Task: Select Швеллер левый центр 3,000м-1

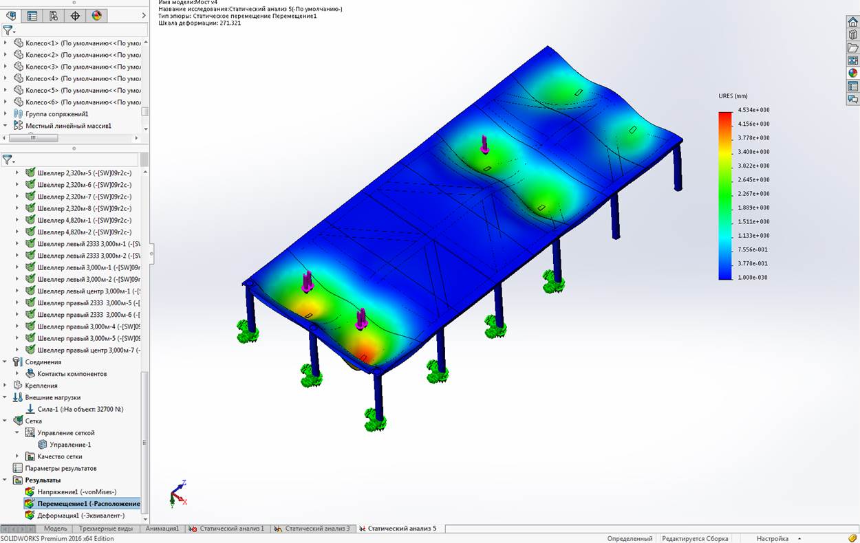Action: point(89,291)
